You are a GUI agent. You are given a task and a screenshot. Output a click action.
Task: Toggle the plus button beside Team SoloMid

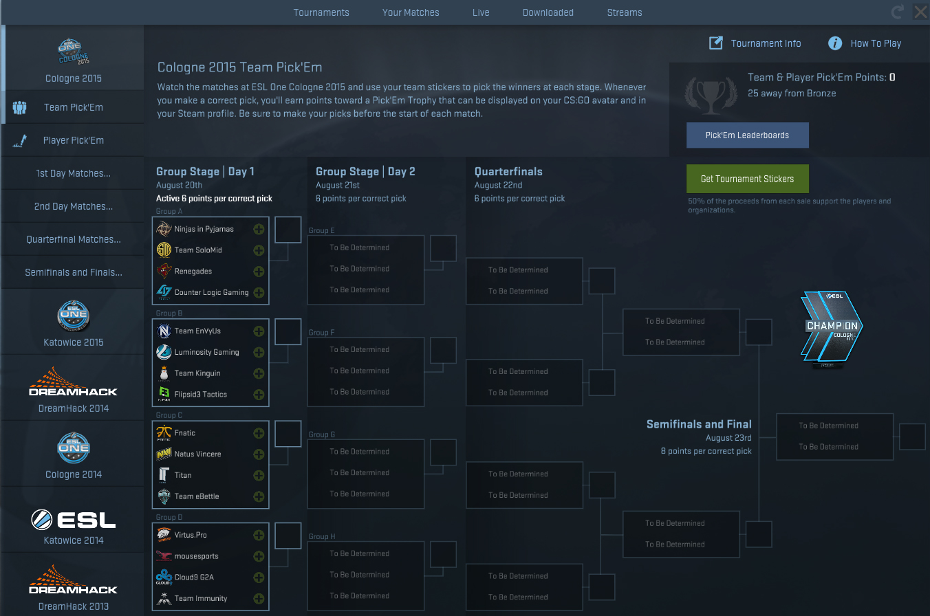pos(259,250)
